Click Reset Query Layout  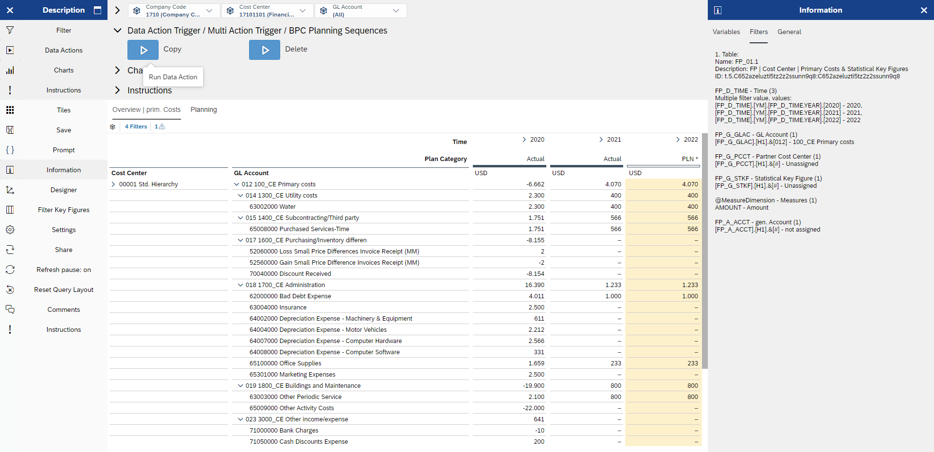[63, 289]
